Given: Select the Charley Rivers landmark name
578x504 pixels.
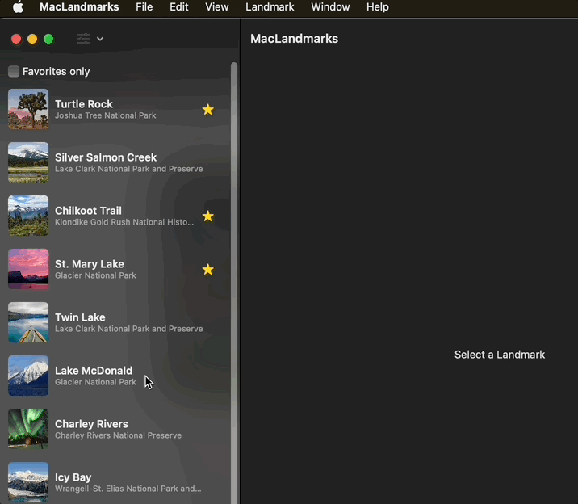Looking at the screenshot, I should pos(91,424).
